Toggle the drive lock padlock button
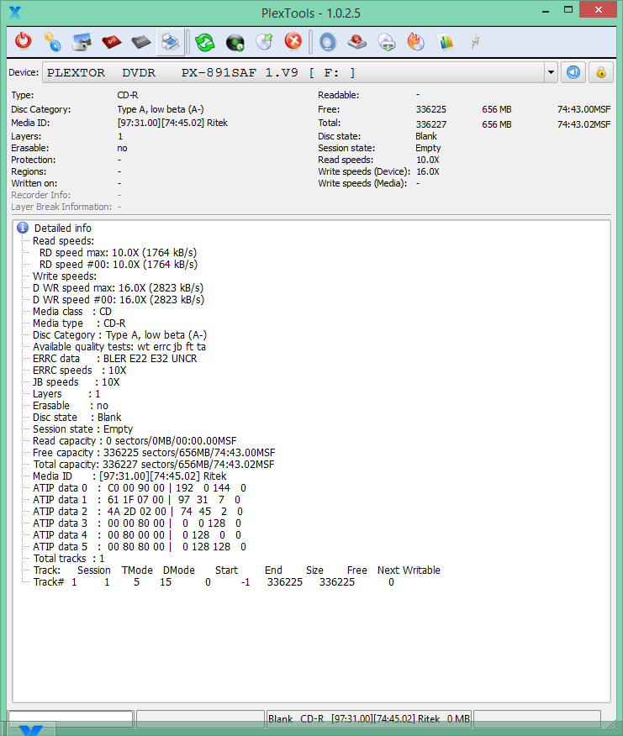 tap(601, 73)
